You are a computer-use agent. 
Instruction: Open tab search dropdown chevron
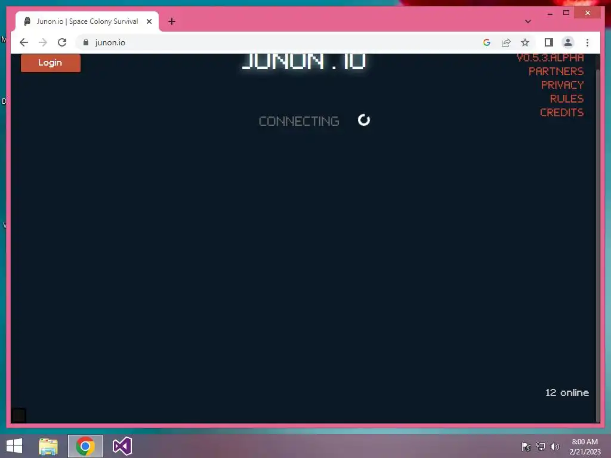(527, 21)
